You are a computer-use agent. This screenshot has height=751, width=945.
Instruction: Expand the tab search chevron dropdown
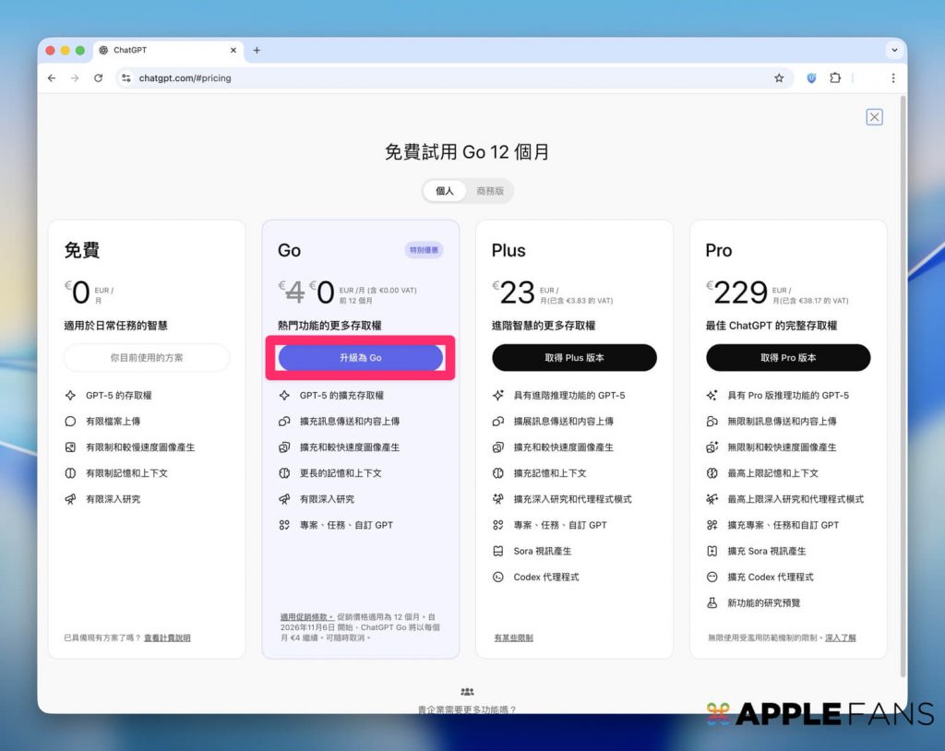click(x=893, y=50)
